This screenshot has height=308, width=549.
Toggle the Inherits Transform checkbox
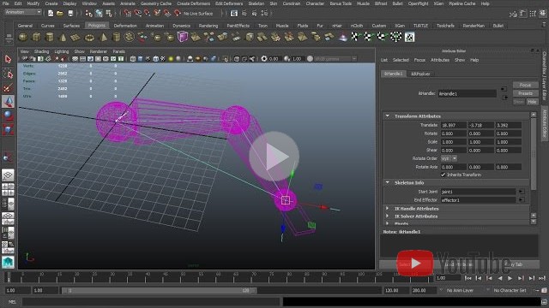click(x=443, y=175)
